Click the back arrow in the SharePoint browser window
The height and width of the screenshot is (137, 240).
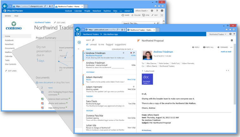5,6
